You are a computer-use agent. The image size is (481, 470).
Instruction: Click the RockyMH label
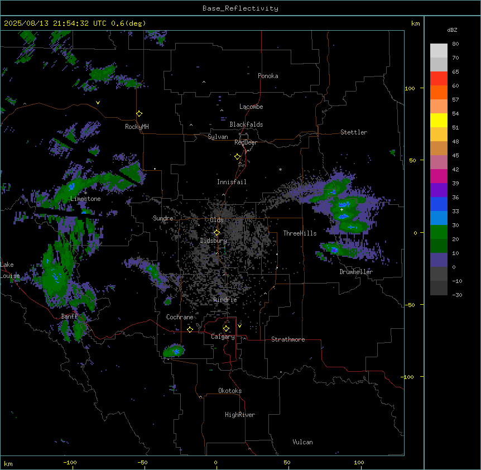[x=137, y=127]
